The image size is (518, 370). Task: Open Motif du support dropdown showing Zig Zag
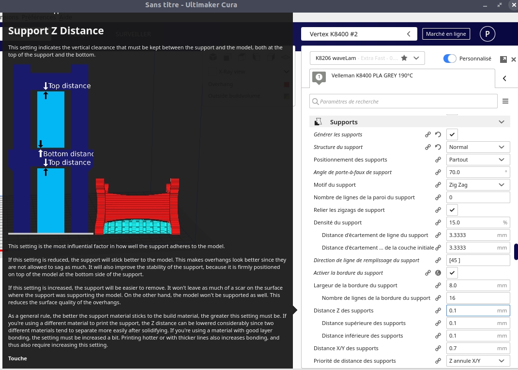(x=478, y=185)
